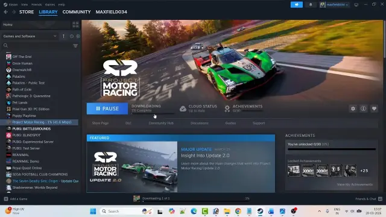
Task: Open the Games menu
Action: click(x=50, y=4)
